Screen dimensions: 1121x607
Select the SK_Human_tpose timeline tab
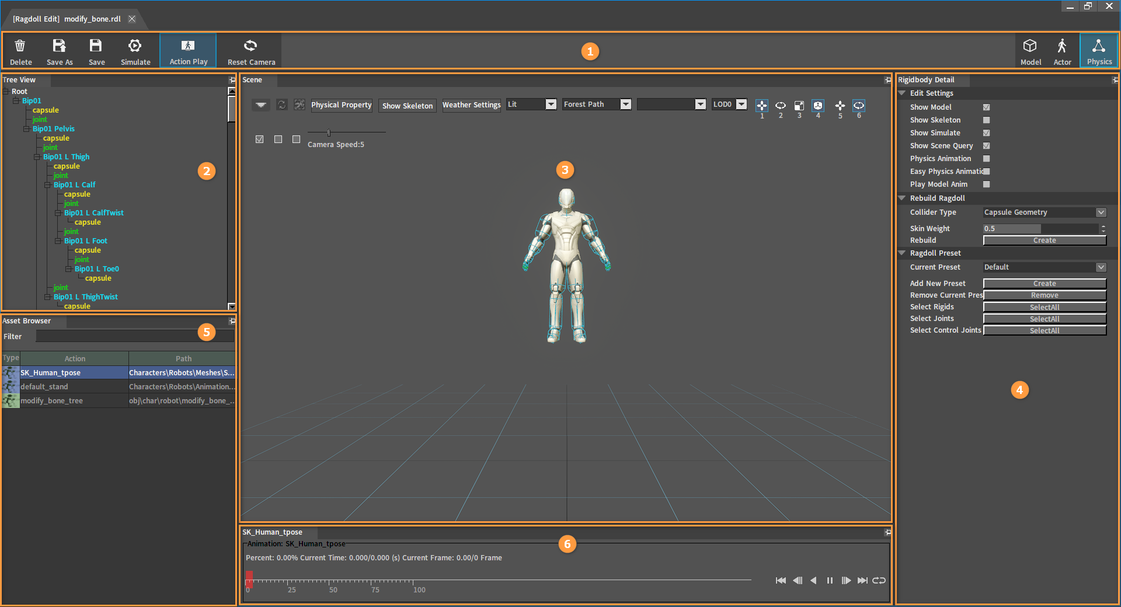273,532
